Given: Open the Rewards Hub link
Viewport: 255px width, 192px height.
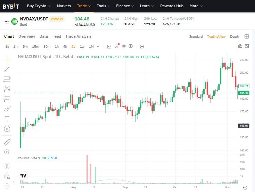Looking at the screenshot, I should [172, 6].
